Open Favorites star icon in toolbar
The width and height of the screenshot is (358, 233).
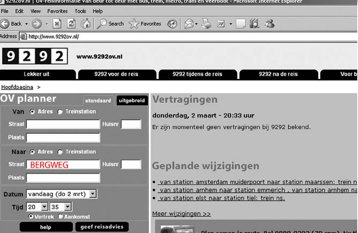[134, 24]
